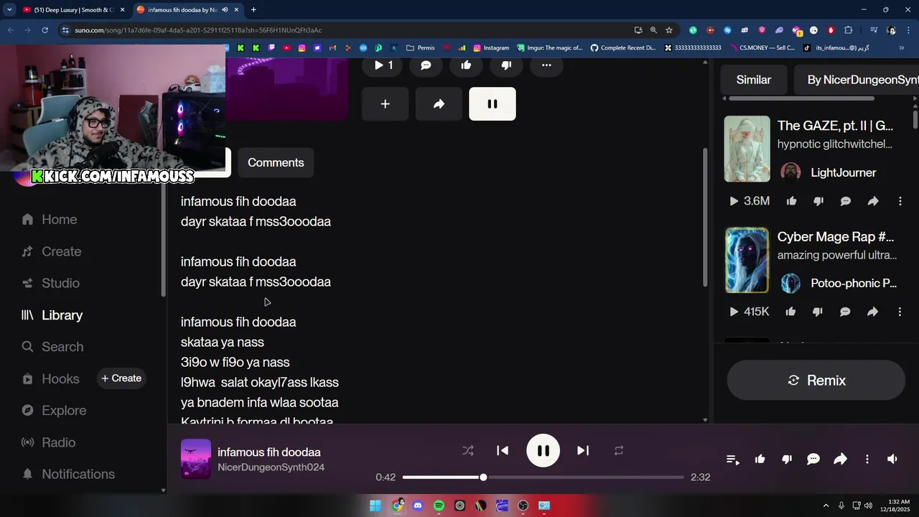
Task: Open Spotify from the Windows taskbar
Action: tap(439, 506)
